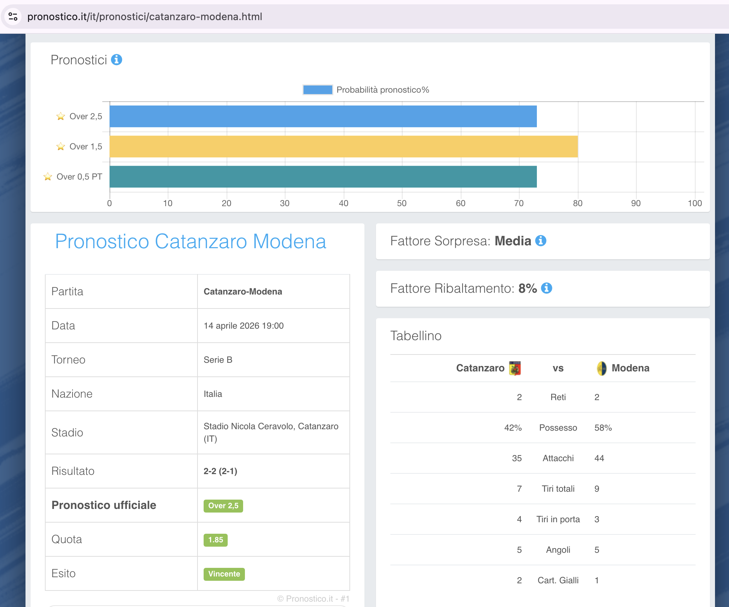Viewport: 729px width, 607px height.
Task: Click the green Over 2,5 badge
Action: [223, 506]
